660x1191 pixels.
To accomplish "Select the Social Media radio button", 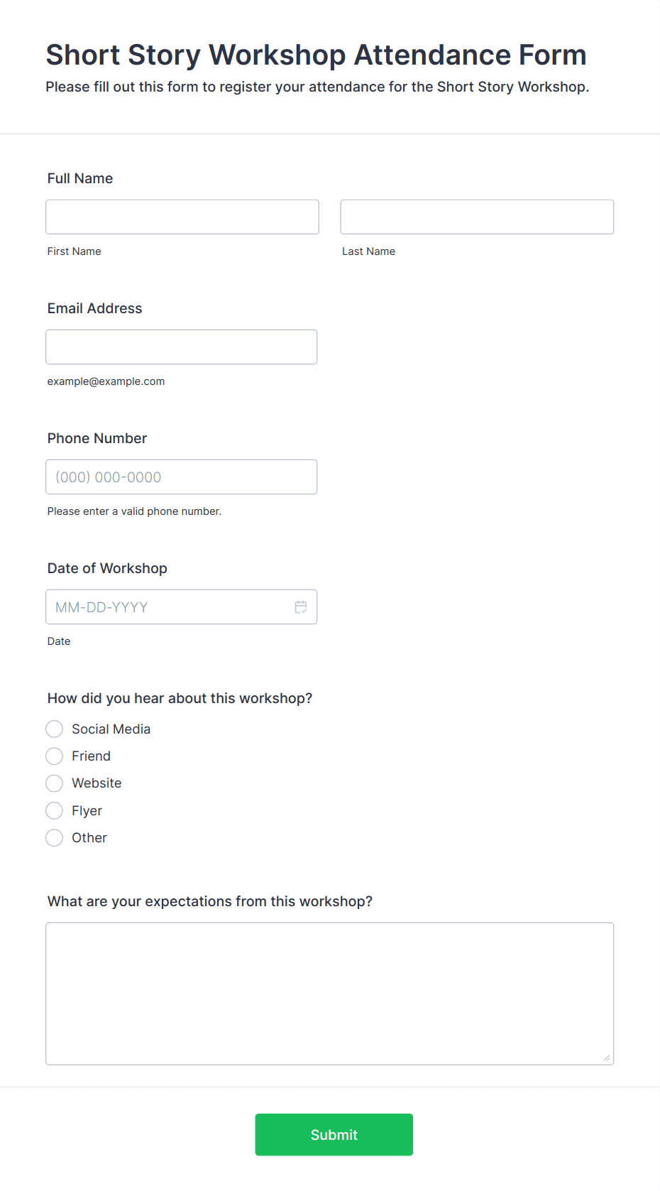I will (54, 729).
